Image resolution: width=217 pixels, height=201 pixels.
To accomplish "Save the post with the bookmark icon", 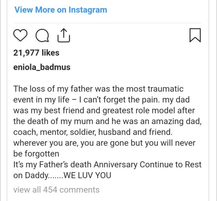I will point(195,35).
